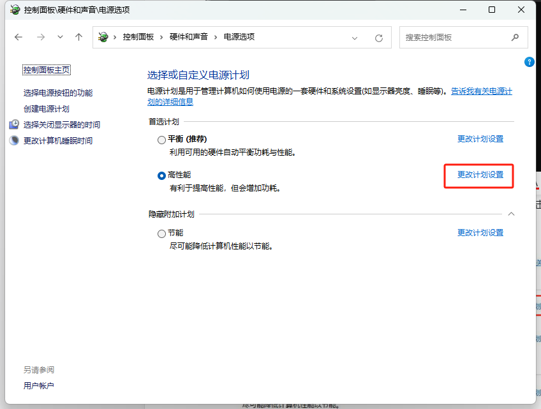Click the search magnifier icon
This screenshot has width=541, height=409.
515,38
